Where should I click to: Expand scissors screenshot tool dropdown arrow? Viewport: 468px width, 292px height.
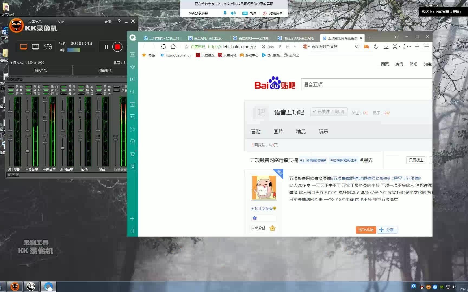[x=399, y=47]
